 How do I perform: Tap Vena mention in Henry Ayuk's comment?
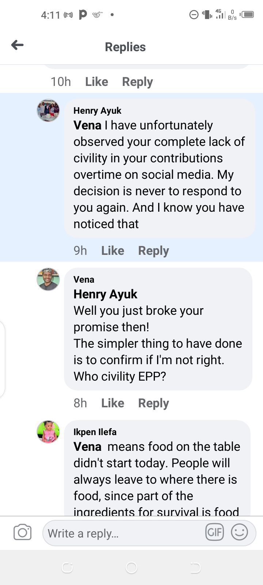87,125
